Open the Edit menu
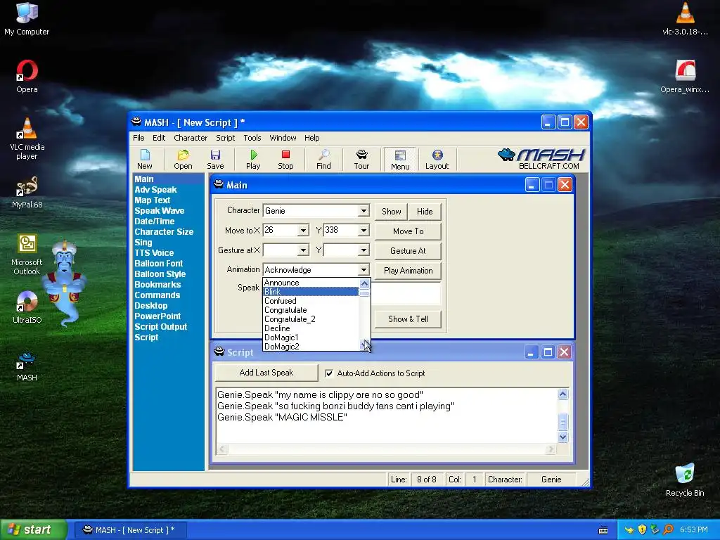This screenshot has height=540, width=720. [159, 138]
